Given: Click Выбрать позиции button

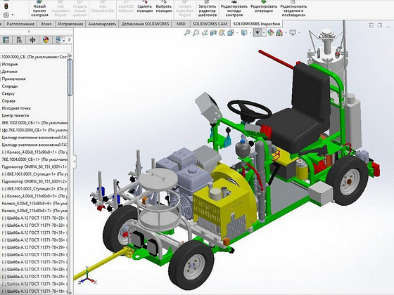Looking at the screenshot, I should coord(164,6).
